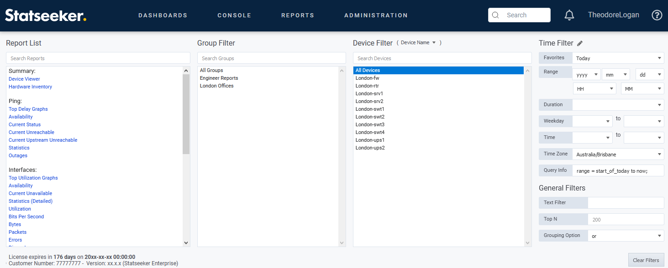Select London-fw in the device list
This screenshot has height=268, width=668.
[x=367, y=78]
